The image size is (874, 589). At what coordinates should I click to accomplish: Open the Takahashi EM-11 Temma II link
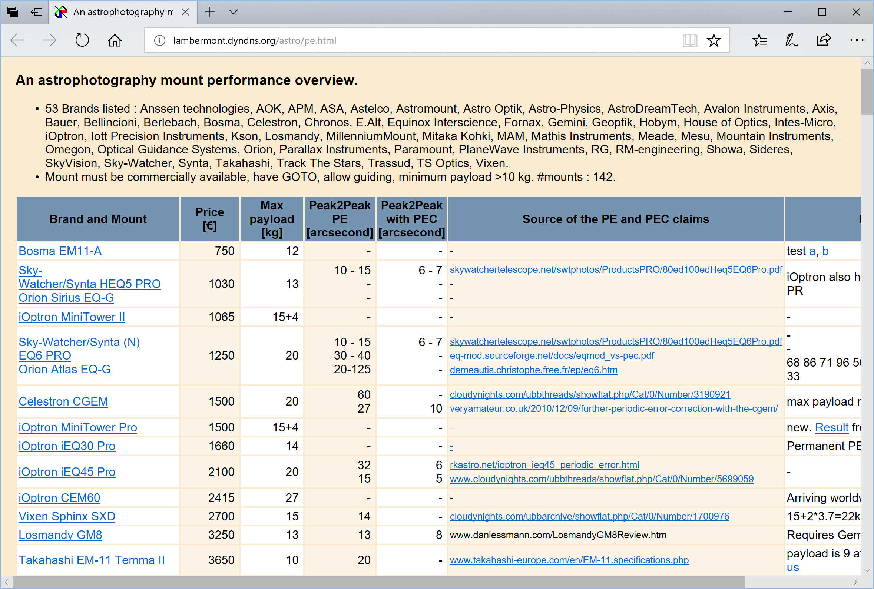click(92, 560)
